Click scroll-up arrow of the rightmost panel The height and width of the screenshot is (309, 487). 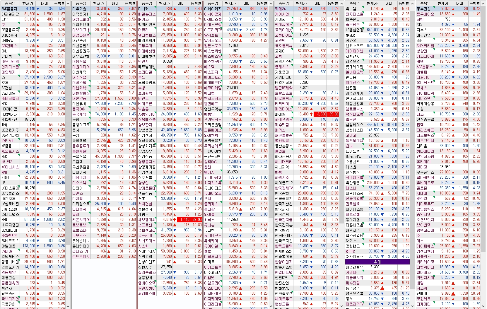[x=484, y=3]
